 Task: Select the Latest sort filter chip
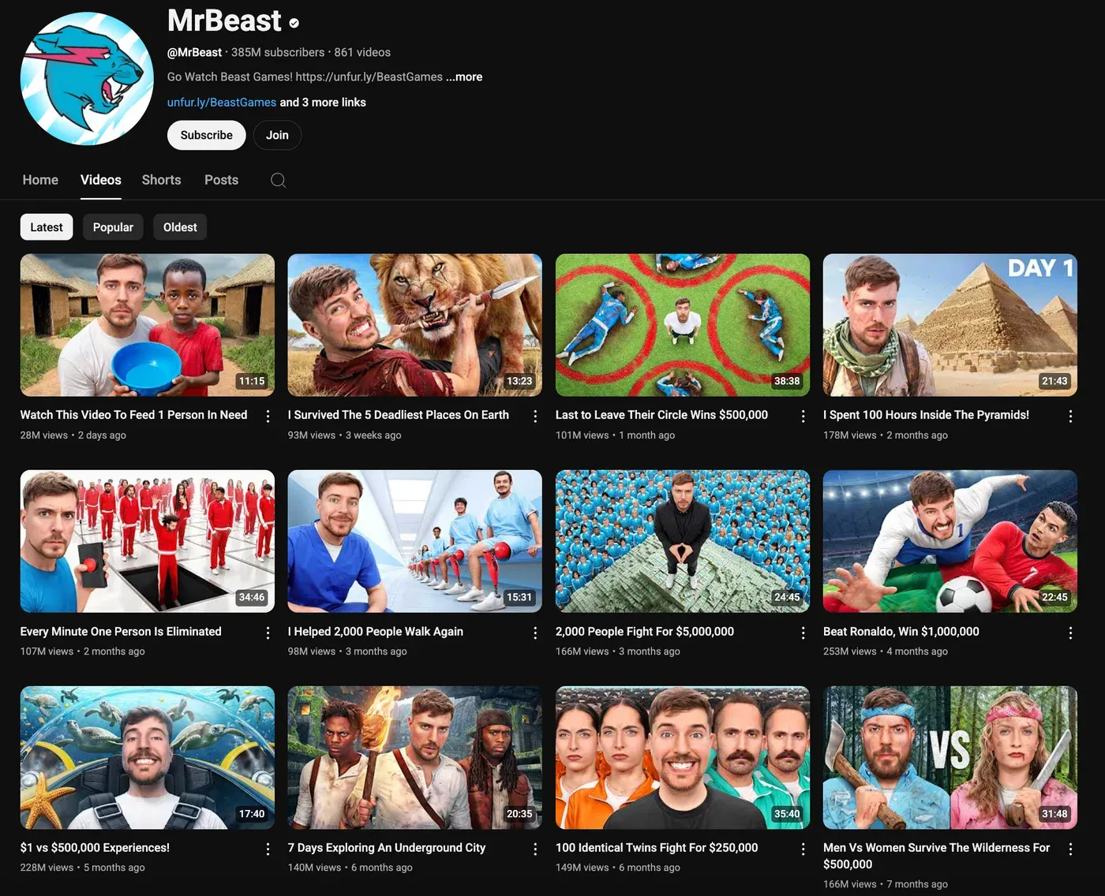click(47, 227)
